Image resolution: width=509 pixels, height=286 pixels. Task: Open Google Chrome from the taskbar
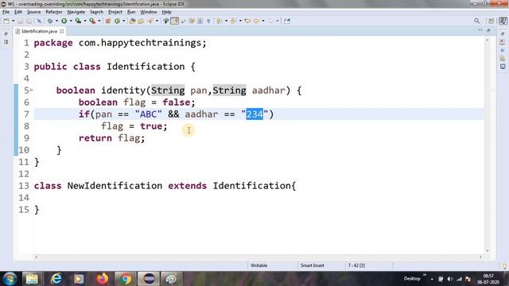tap(126, 279)
